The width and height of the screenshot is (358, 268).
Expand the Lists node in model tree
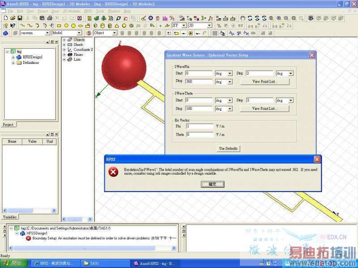tap(64, 59)
